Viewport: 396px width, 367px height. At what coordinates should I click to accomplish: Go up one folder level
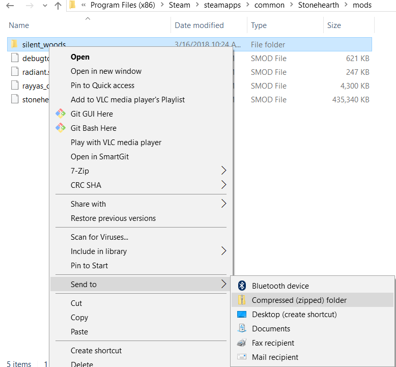pyautogui.click(x=58, y=5)
